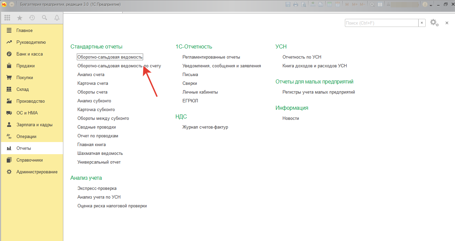This screenshot has width=455, height=241.
Task: Open Уведомления, сообщения и заявления
Action: [x=222, y=66]
